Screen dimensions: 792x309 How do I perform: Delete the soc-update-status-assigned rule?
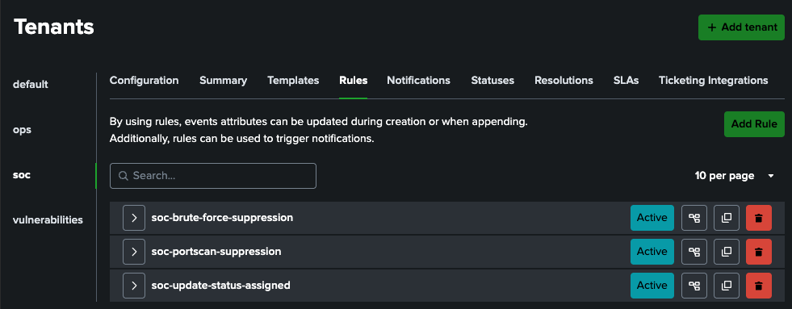coord(759,286)
